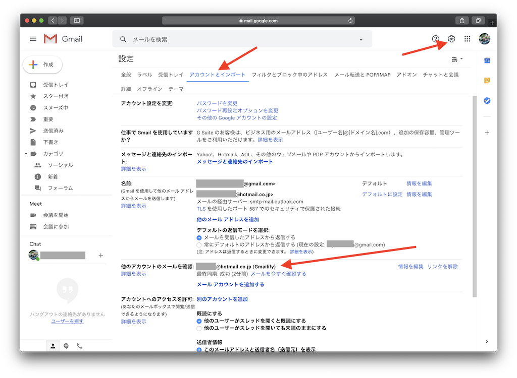This screenshot has height=378, width=517.
Task: Click the 作成 compose button
Action: pyautogui.click(x=42, y=65)
